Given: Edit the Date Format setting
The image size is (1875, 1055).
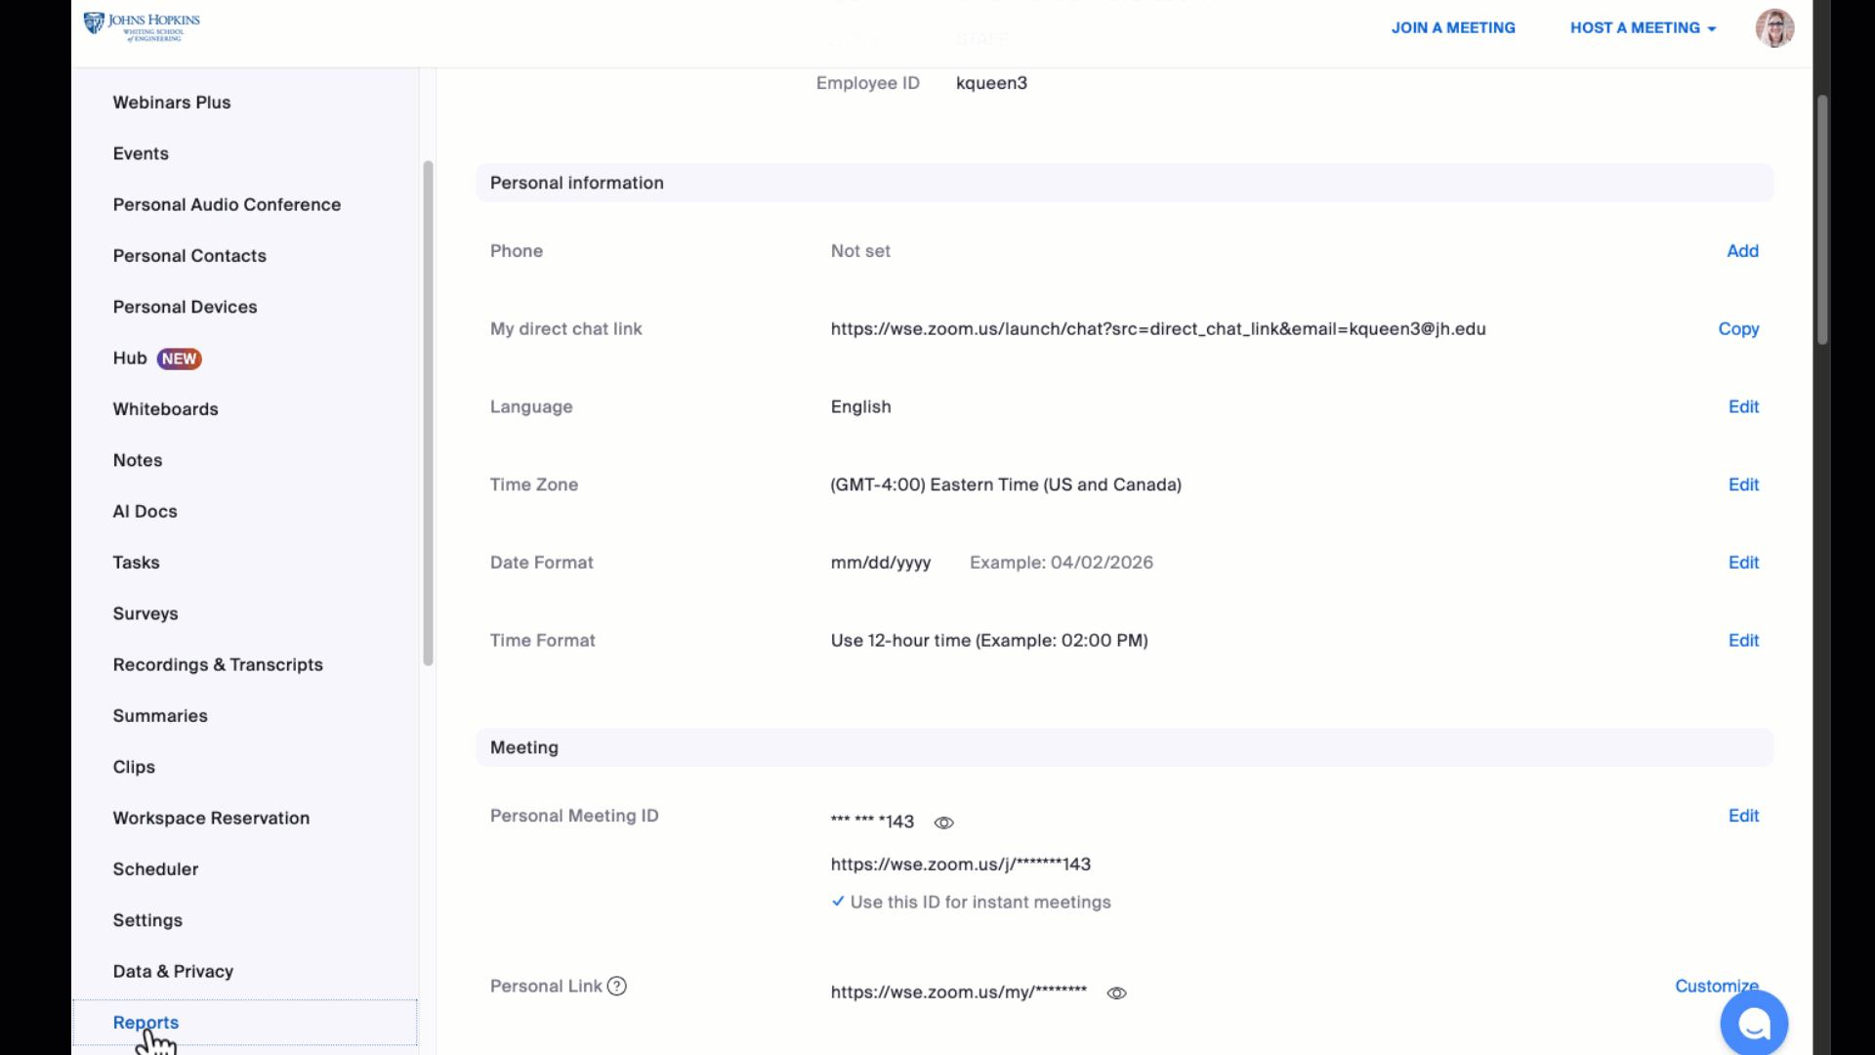Looking at the screenshot, I should (1743, 563).
